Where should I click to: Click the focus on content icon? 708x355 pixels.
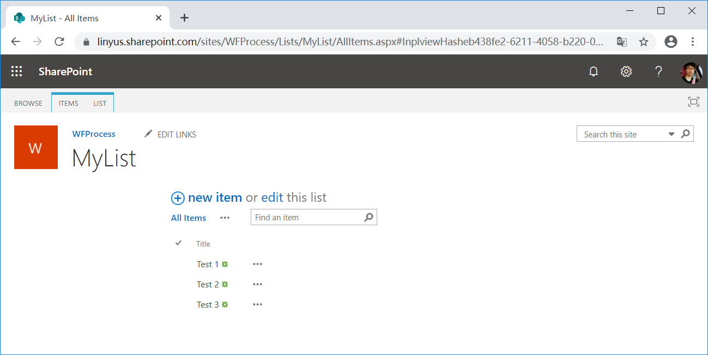[693, 102]
